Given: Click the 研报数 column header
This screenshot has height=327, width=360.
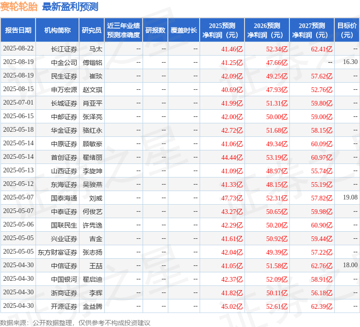Looking at the screenshot, I should click(155, 30).
